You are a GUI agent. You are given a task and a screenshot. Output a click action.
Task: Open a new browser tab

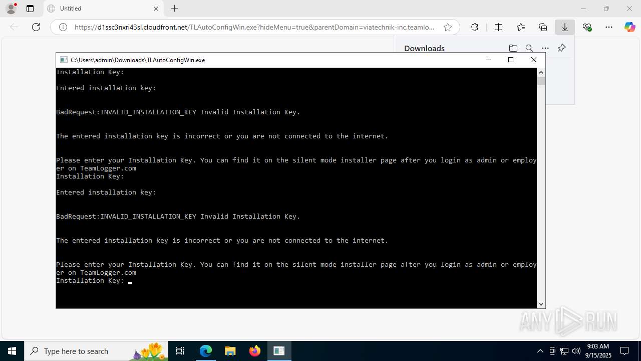[174, 9]
